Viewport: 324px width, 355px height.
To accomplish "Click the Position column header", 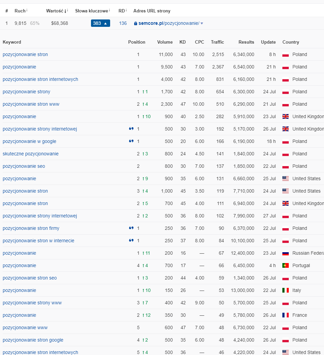I will pyautogui.click(x=137, y=42).
